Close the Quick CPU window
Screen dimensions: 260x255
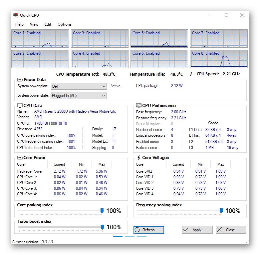click(242, 15)
